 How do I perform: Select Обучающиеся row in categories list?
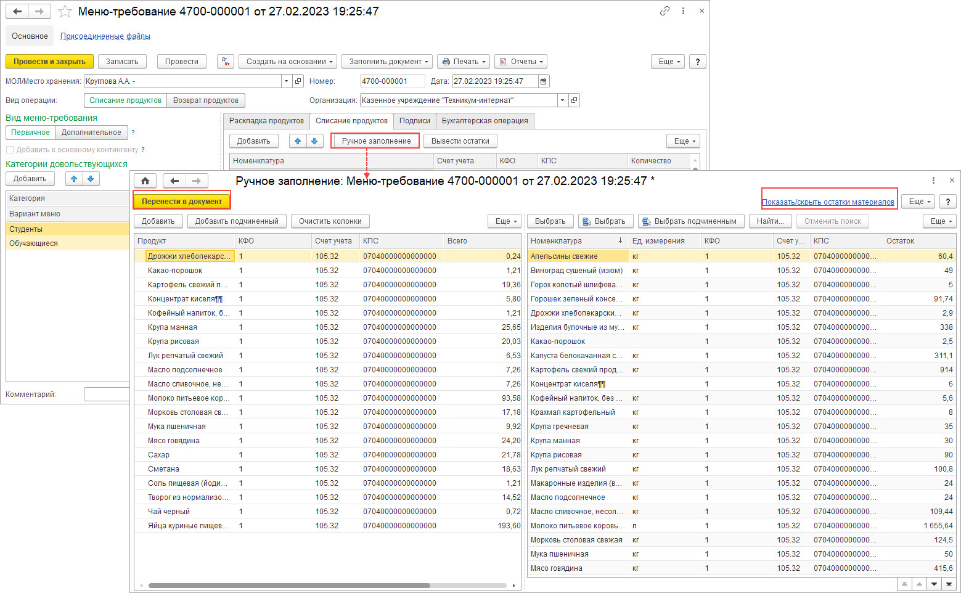pos(68,243)
